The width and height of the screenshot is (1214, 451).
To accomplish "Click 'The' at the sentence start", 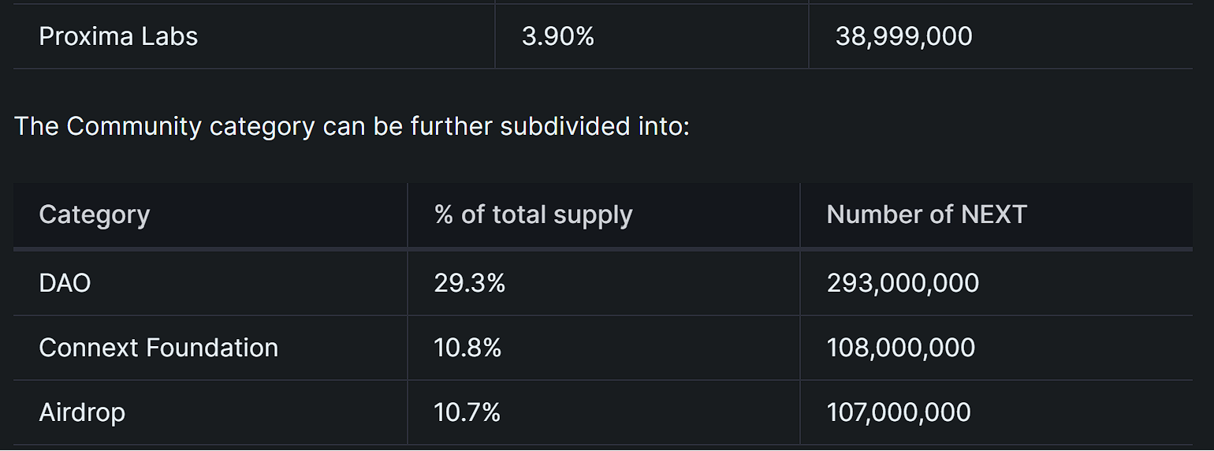I will pos(36,126).
